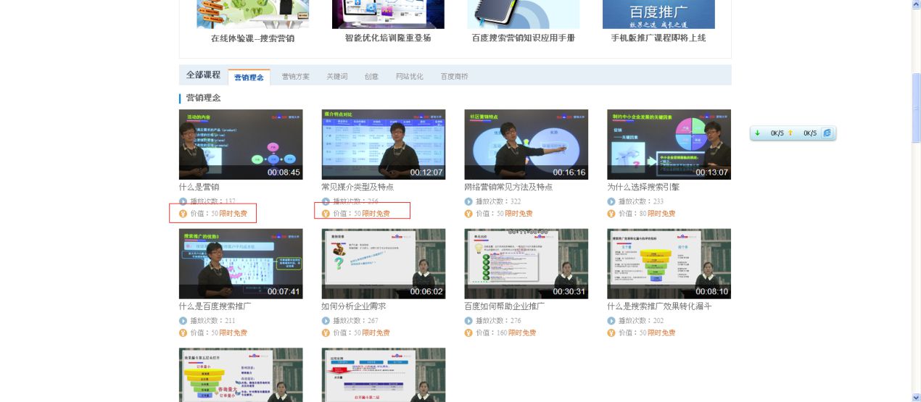Click green download arrow on speed widget
The height and width of the screenshot is (402, 921).
[758, 133]
